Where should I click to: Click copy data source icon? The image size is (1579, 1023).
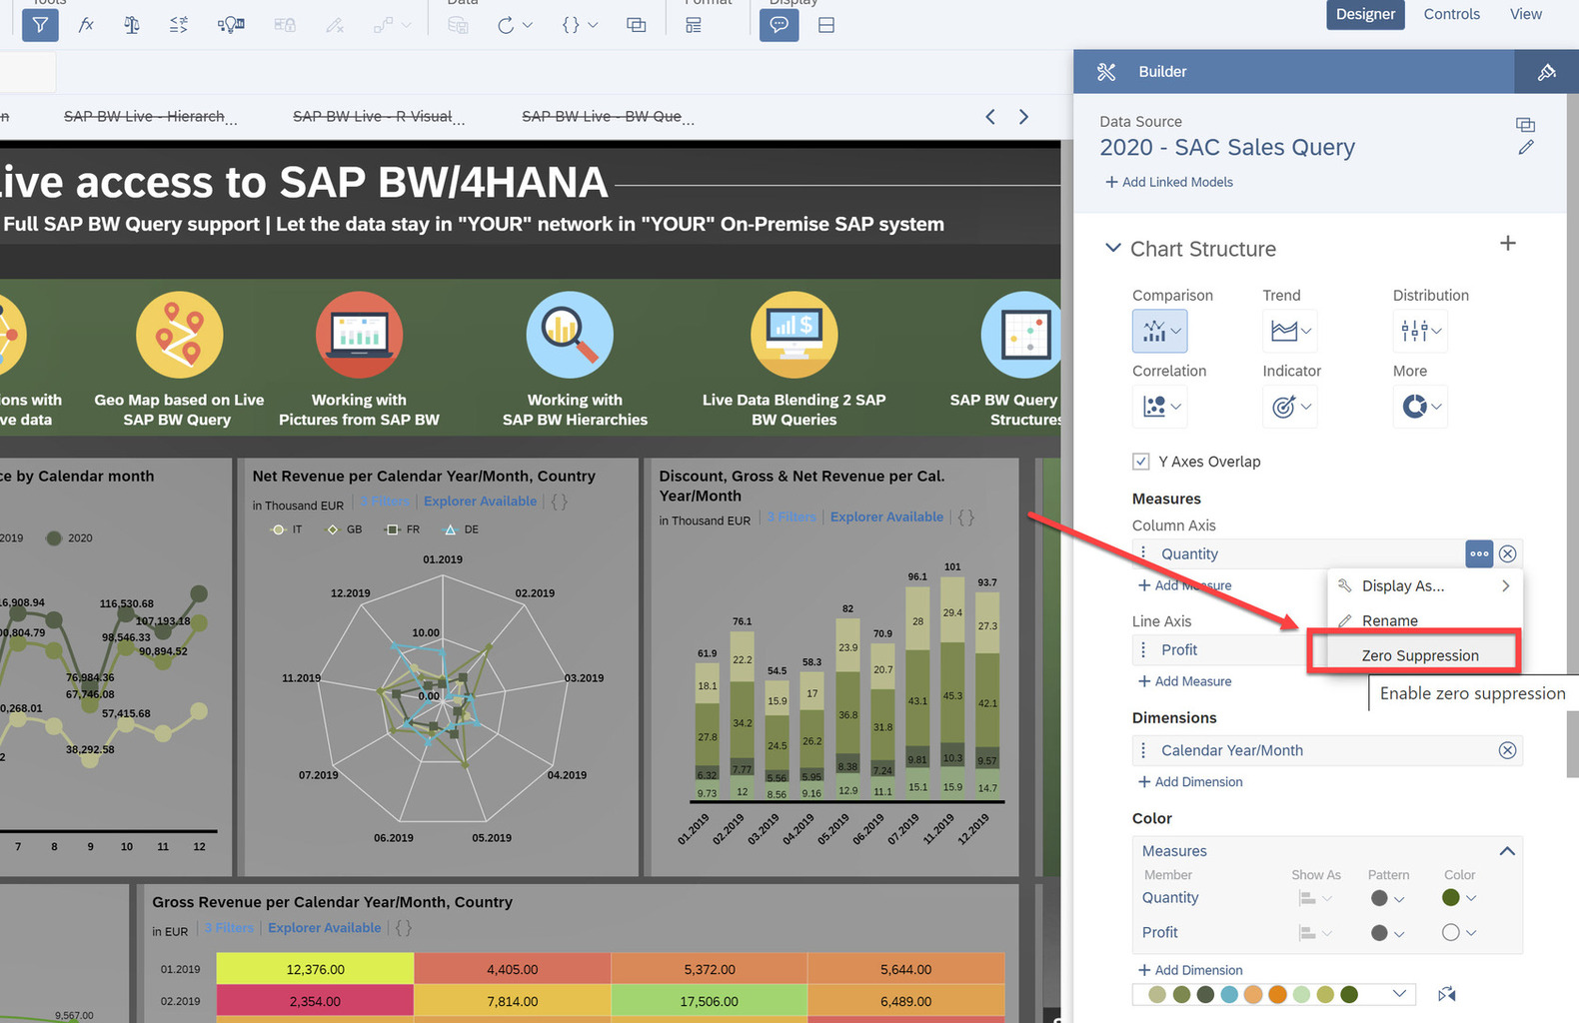[x=1525, y=125]
